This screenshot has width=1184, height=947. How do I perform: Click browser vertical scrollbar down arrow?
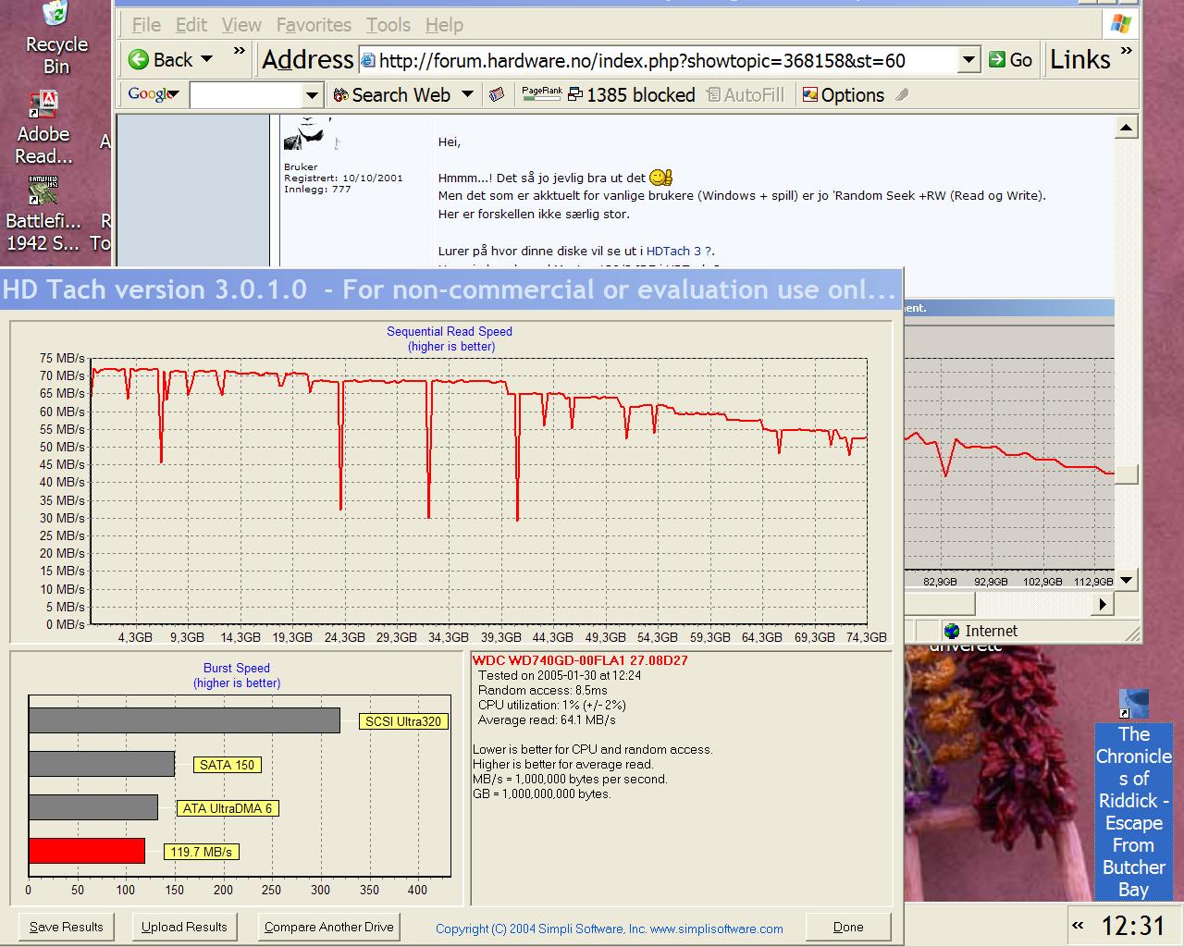pyautogui.click(x=1126, y=580)
